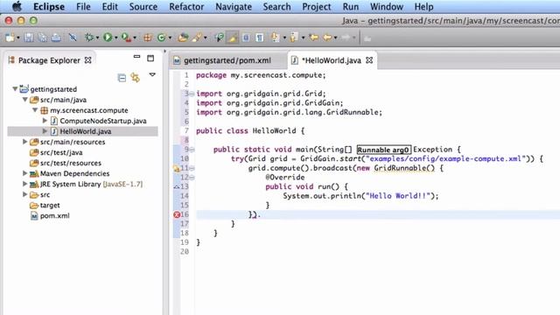Image resolution: width=560 pixels, height=315 pixels.
Task: Select ComputeNodeStartup.java in tree
Action: click(103, 121)
